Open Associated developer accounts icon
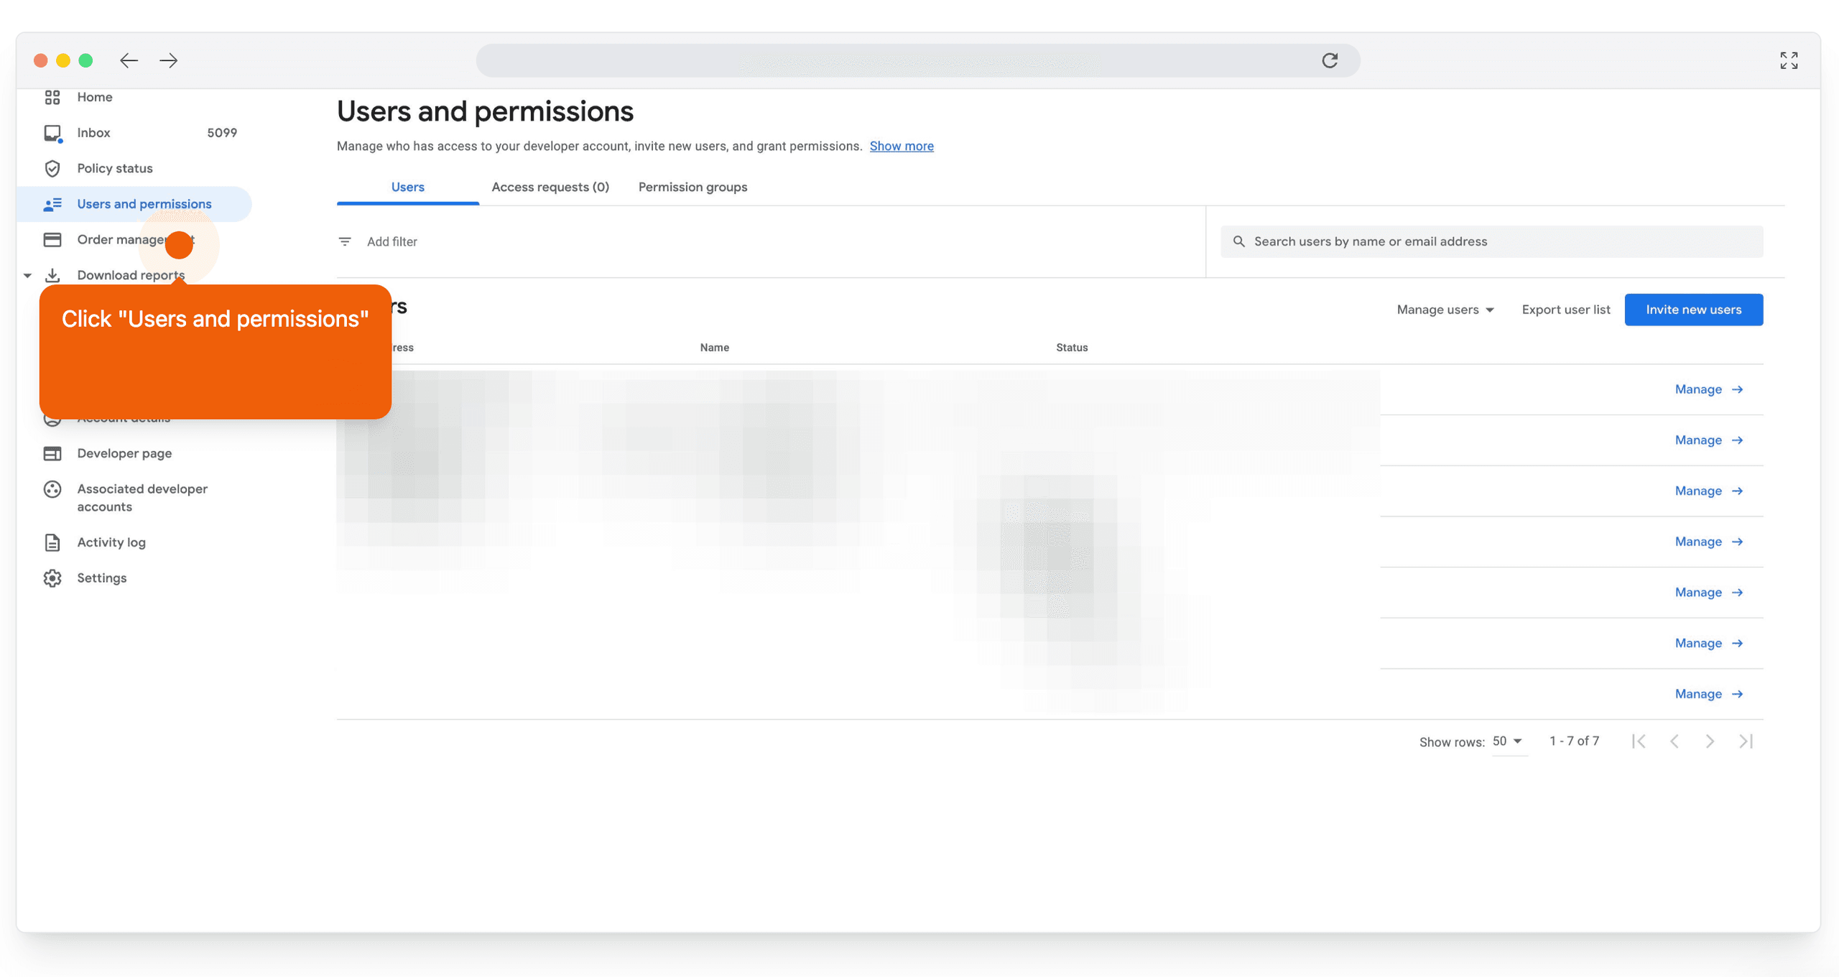This screenshot has width=1839, height=977. pos(52,489)
